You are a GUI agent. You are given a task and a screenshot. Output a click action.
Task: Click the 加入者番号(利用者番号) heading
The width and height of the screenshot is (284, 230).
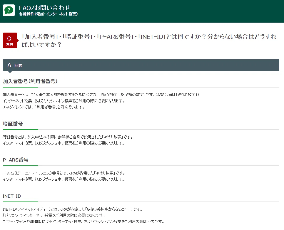(x=30, y=81)
